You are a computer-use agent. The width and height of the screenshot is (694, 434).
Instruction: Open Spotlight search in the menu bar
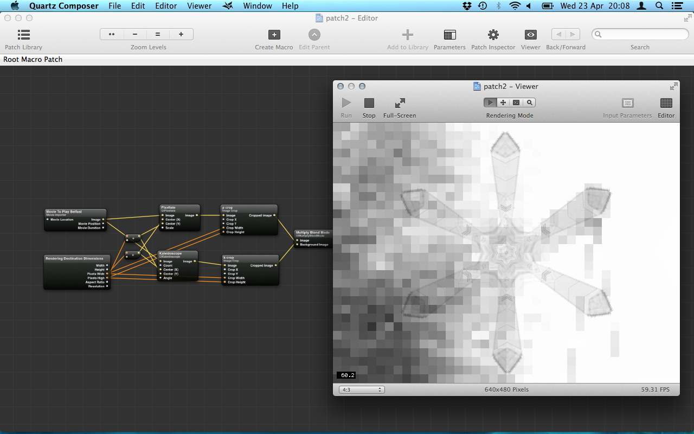click(x=659, y=6)
